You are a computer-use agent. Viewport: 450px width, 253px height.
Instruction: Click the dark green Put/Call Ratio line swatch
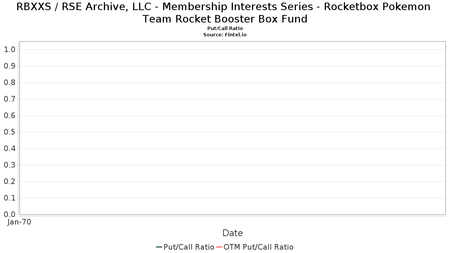tap(159, 247)
